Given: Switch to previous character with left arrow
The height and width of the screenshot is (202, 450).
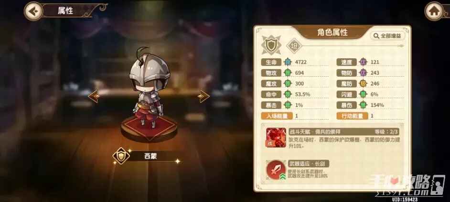Looking at the screenshot, I should coord(94,96).
